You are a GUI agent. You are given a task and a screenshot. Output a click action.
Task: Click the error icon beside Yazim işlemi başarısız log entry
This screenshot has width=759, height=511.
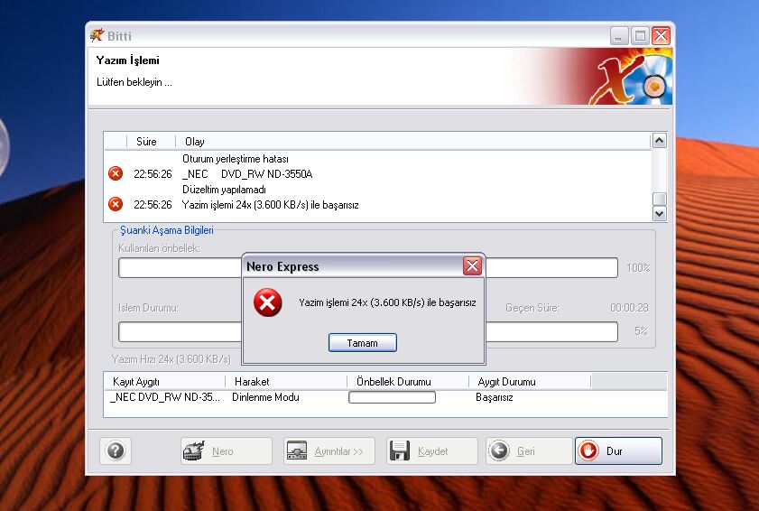[x=116, y=204]
